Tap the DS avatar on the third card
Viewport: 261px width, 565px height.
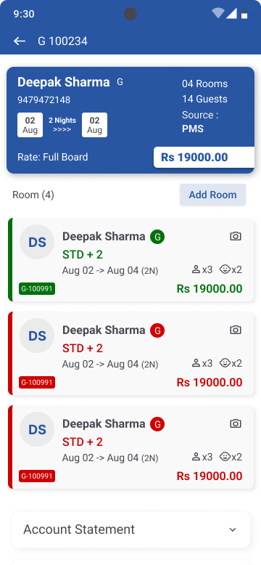37,429
